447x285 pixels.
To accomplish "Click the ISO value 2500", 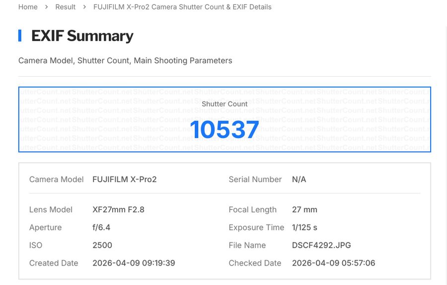I will click(102, 245).
